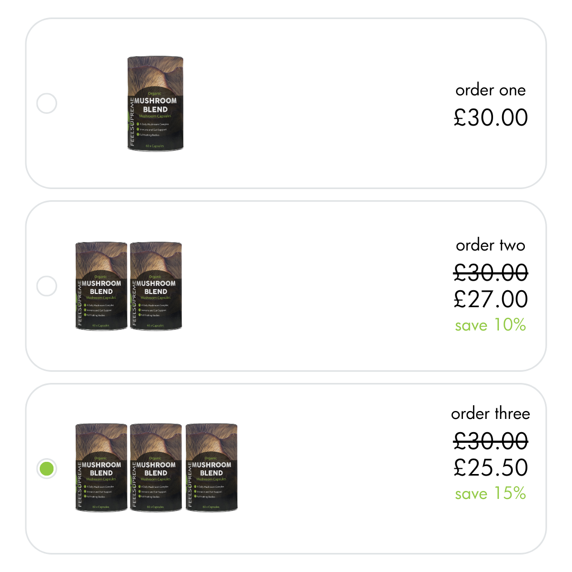Click the "save 10%" text
Screen dimensions: 572x572
point(490,325)
